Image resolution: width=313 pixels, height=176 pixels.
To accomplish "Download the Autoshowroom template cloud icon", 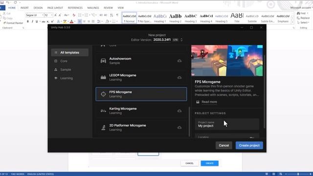I will [x=179, y=61].
